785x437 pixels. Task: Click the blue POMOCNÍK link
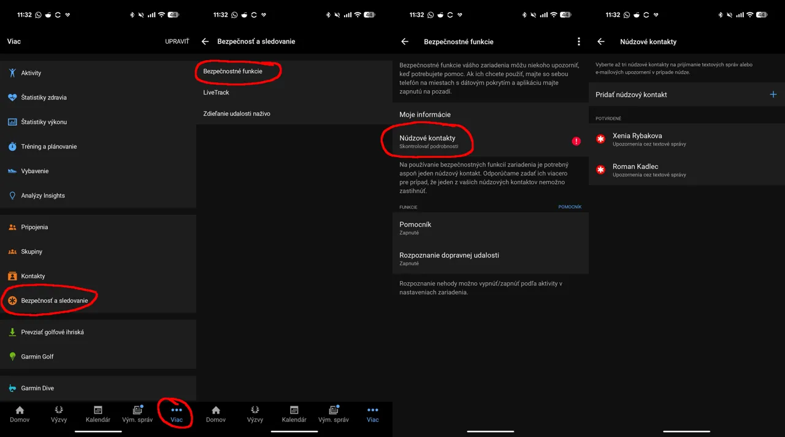(569, 207)
